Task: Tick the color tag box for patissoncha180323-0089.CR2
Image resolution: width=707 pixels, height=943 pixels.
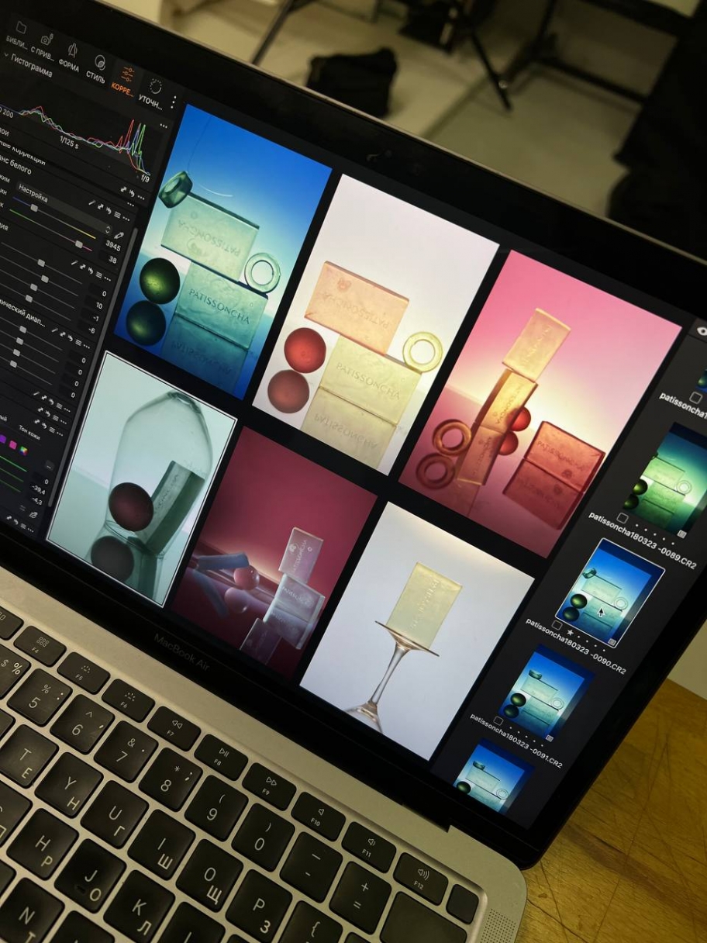Action: 622,518
